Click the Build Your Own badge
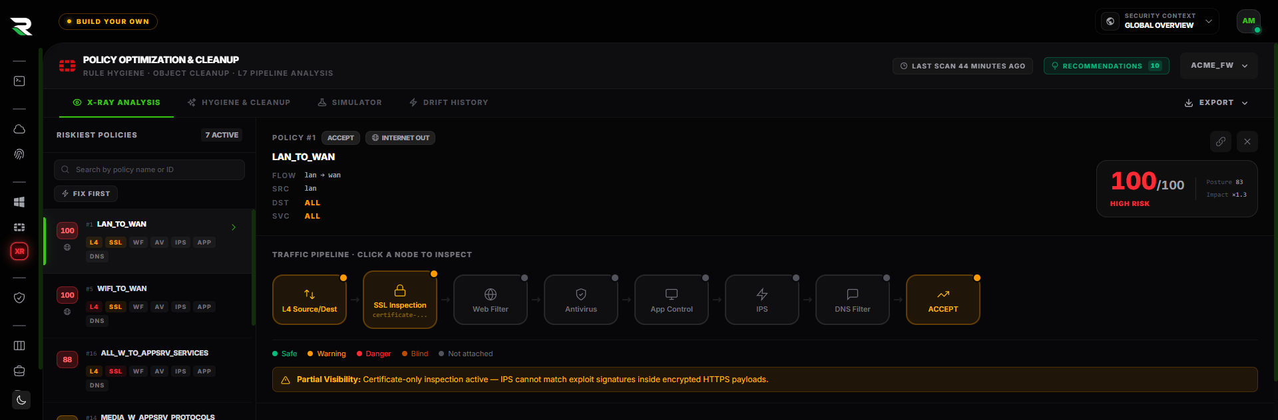The width and height of the screenshot is (1278, 420). coord(108,21)
